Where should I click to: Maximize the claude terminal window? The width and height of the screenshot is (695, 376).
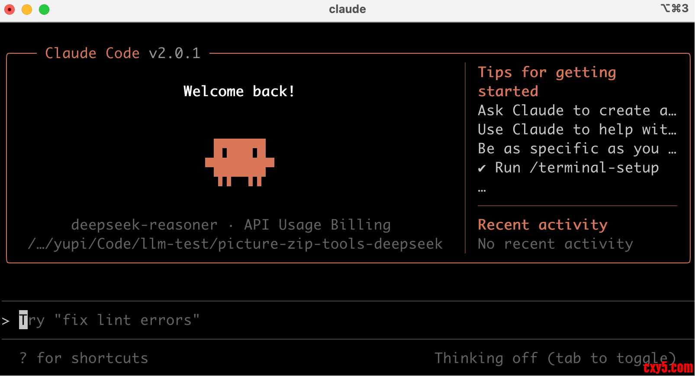point(44,9)
